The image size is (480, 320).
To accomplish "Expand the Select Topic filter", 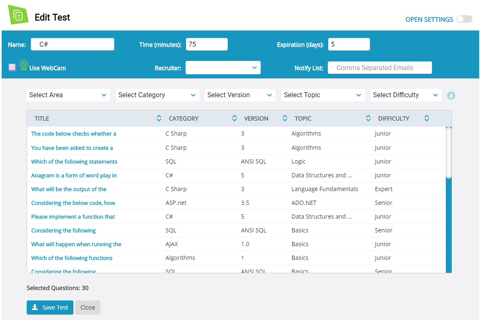I will [323, 95].
